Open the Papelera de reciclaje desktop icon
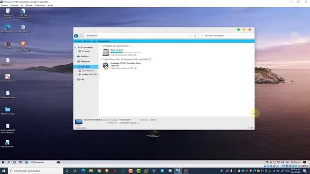 click(x=8, y=13)
